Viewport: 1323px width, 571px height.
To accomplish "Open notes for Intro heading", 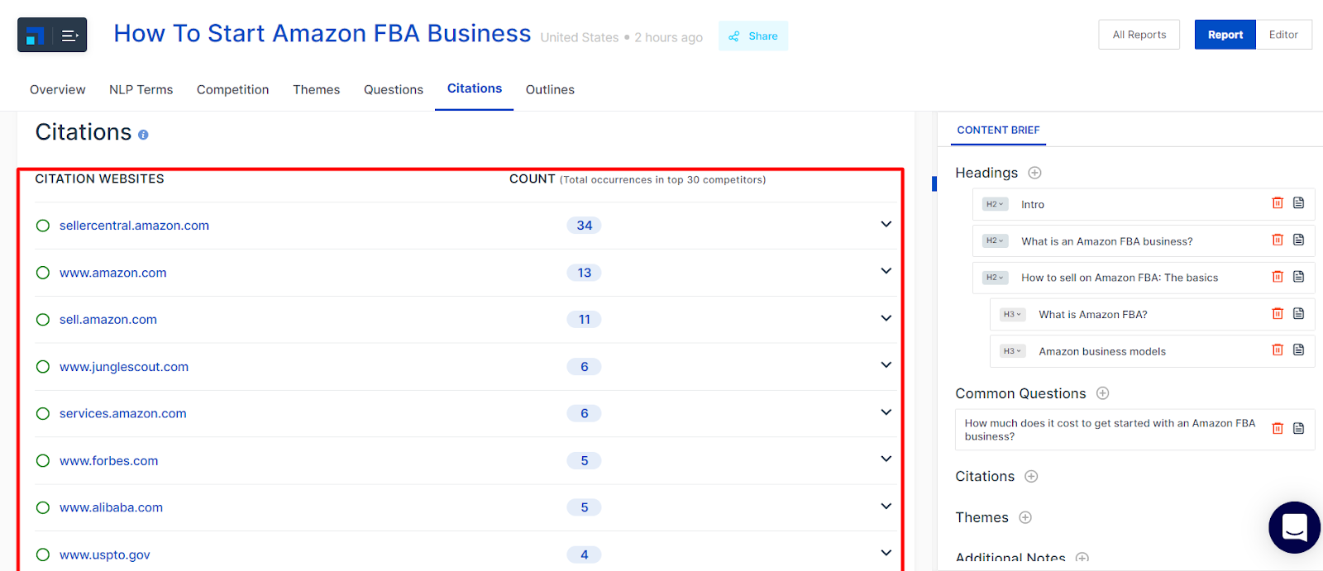I will [1298, 203].
